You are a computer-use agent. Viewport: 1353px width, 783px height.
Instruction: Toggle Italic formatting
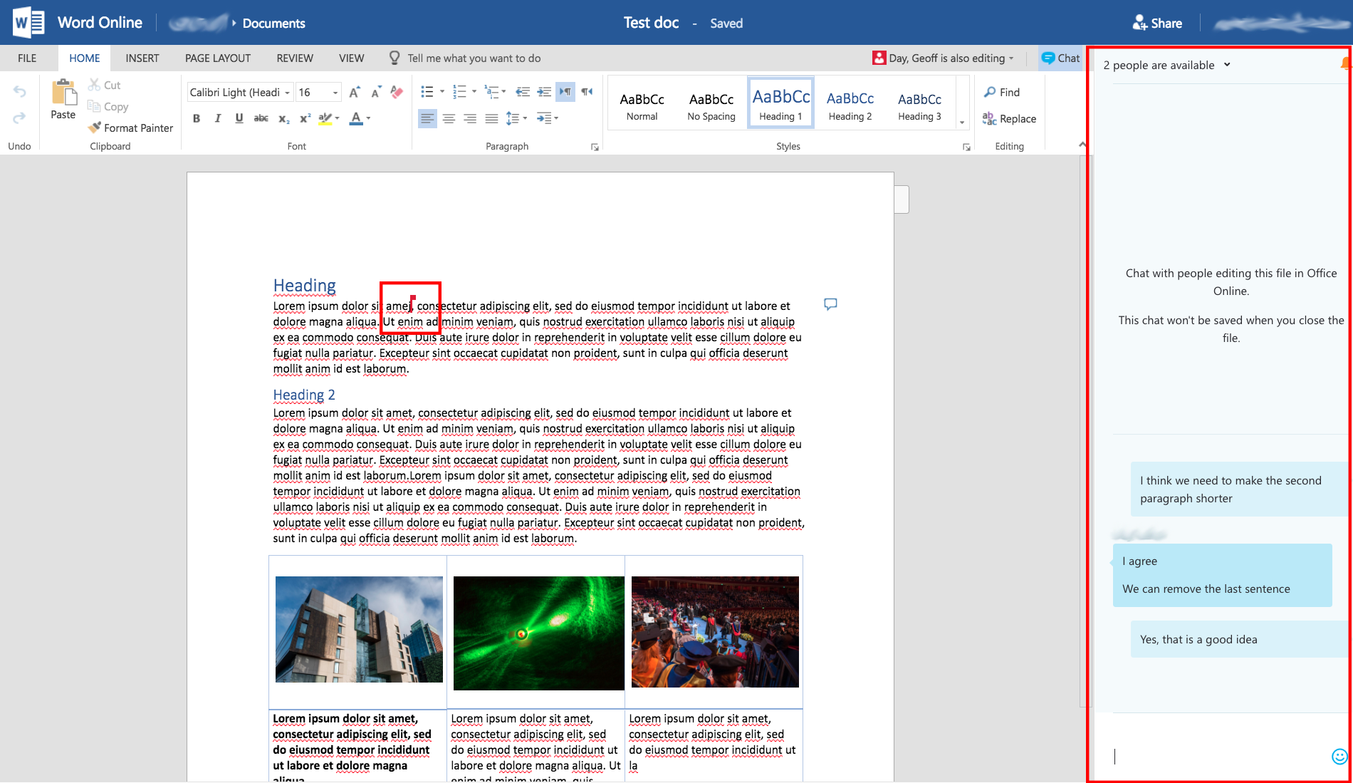(218, 118)
